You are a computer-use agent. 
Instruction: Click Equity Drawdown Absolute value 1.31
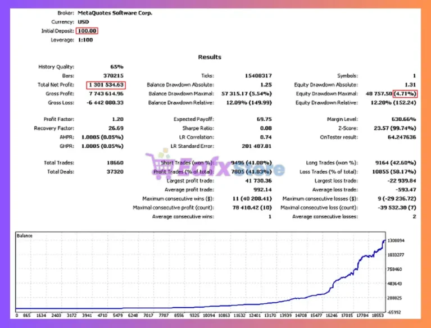pos(410,85)
